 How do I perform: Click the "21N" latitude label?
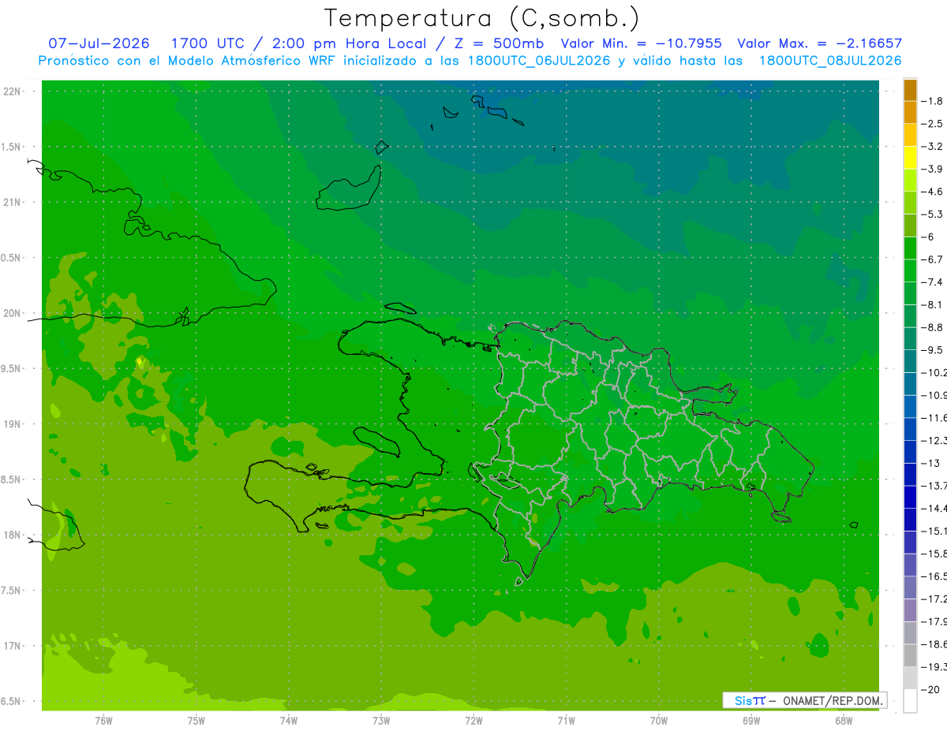point(13,202)
